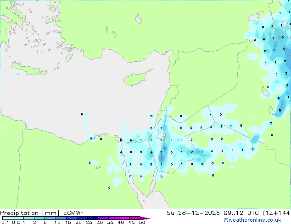Choose the 40–45 mm magenta legend swatch
The image size is (291, 224).
coord(124,218)
